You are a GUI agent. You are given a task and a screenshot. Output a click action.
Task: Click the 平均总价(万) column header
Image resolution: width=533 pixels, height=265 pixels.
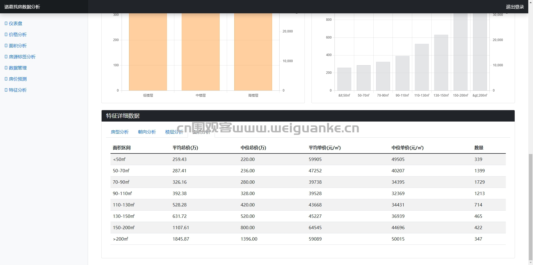pos(185,148)
